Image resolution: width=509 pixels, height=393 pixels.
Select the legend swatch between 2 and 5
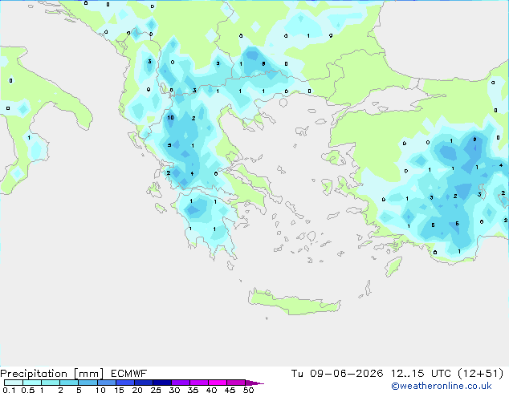click(69, 383)
